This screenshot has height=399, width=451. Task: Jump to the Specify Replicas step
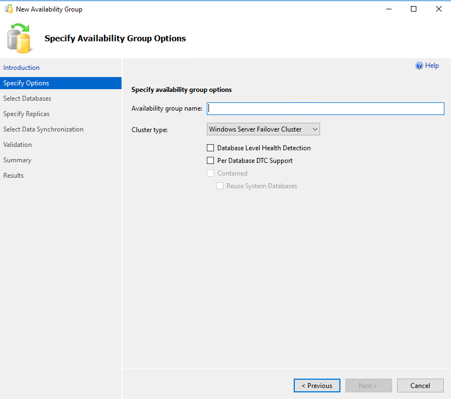point(26,114)
